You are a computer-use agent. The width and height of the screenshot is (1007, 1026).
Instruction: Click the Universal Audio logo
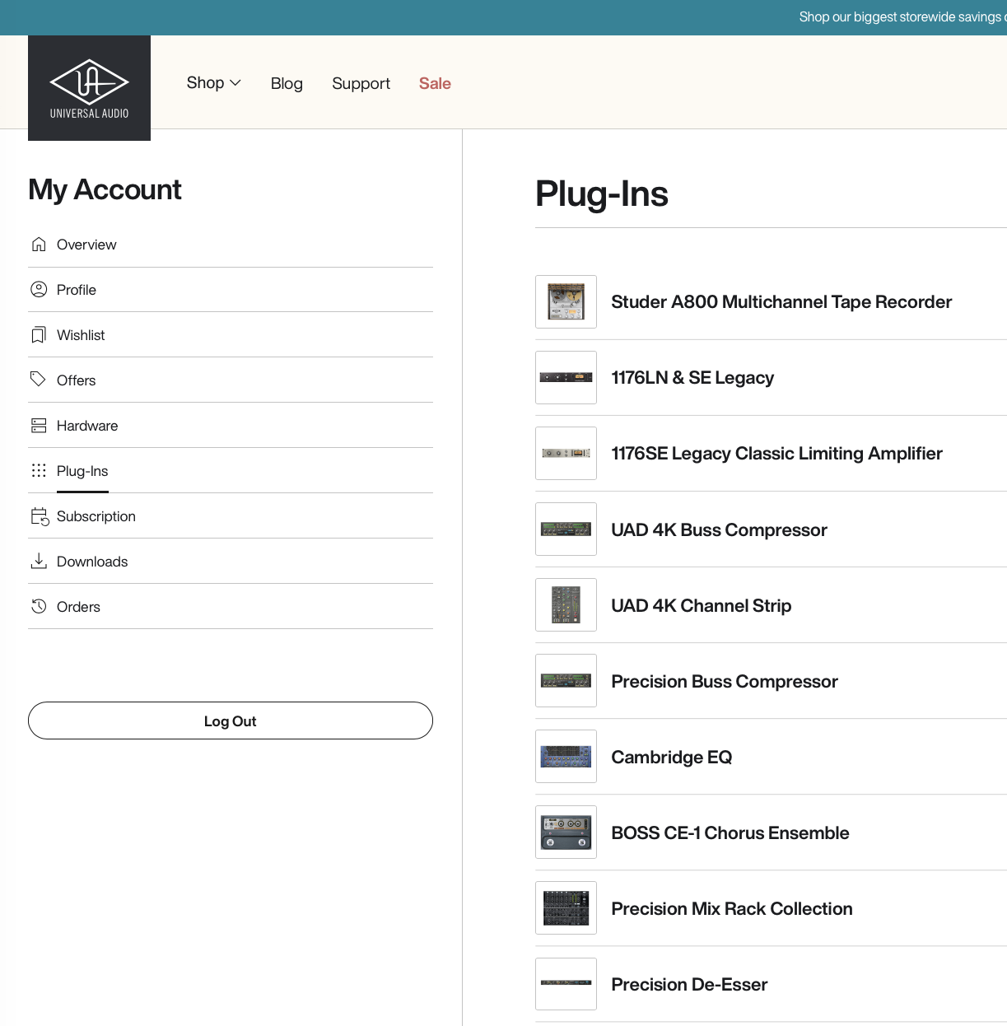click(89, 88)
